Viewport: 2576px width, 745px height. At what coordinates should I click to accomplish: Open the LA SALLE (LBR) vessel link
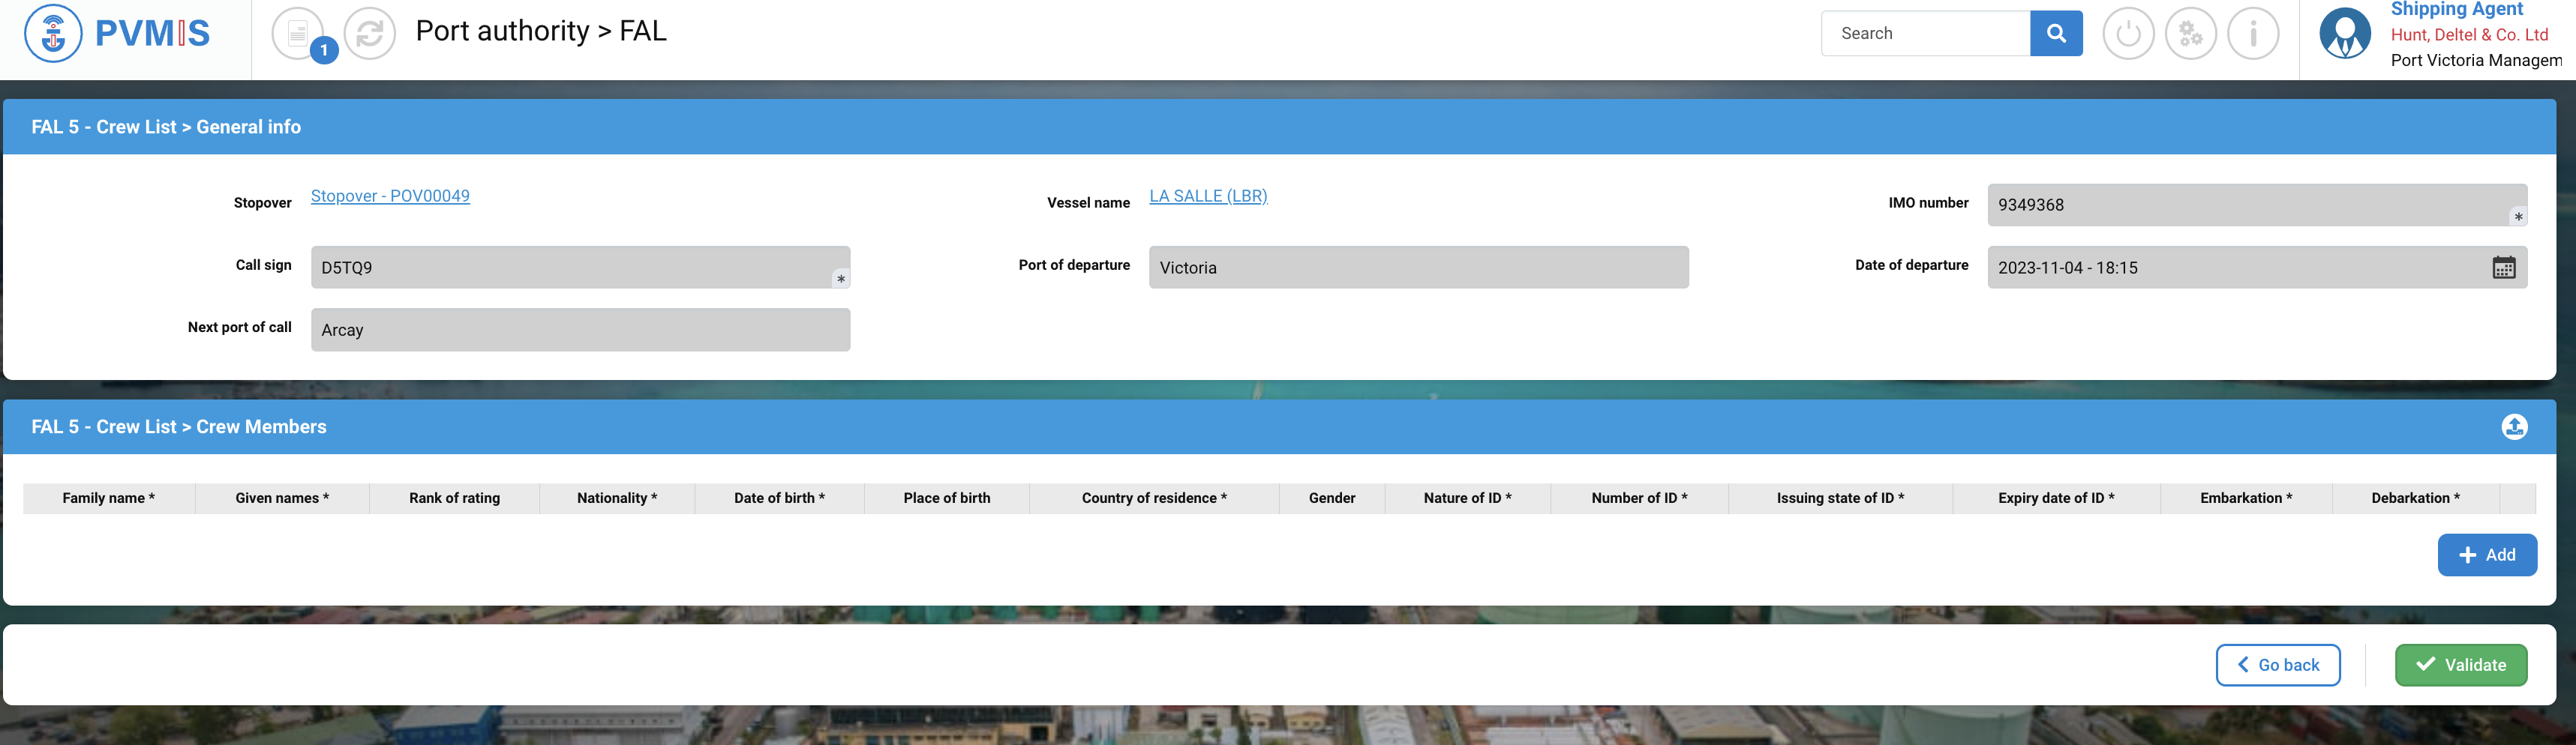[1207, 196]
